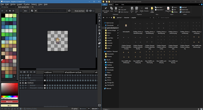
Task: Select the move tool
Action: coord(99,30)
